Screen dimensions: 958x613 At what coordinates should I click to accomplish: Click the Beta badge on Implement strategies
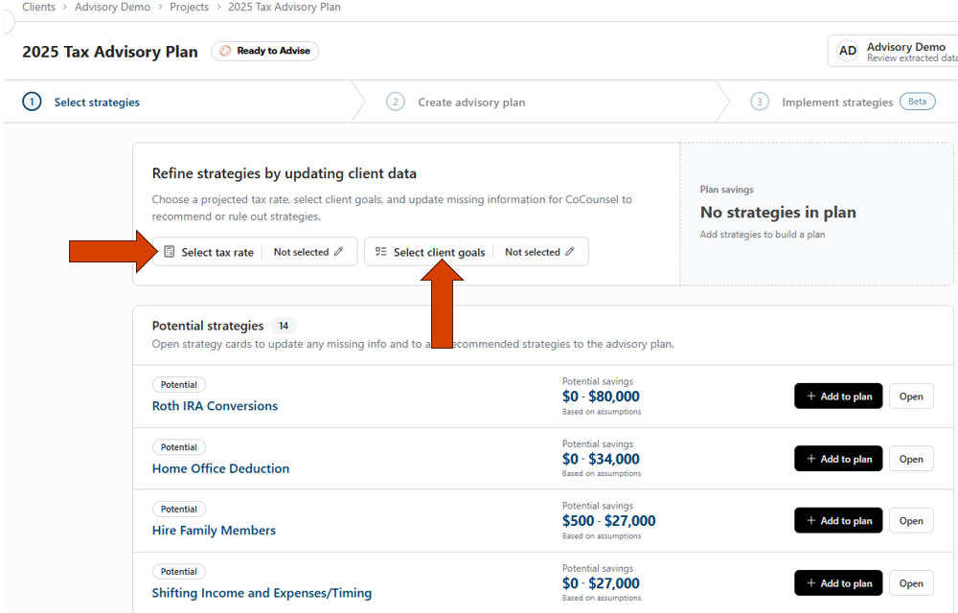click(917, 102)
